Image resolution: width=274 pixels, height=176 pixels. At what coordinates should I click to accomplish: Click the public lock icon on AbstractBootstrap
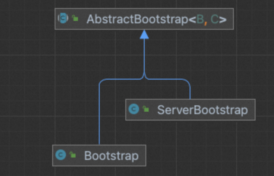click(75, 18)
